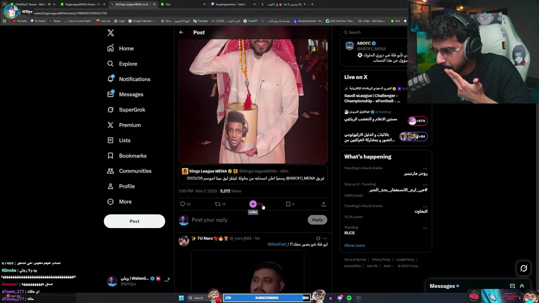Screen dimensions: 539x303
Task: Click the share icon under the post
Action: click(x=323, y=204)
